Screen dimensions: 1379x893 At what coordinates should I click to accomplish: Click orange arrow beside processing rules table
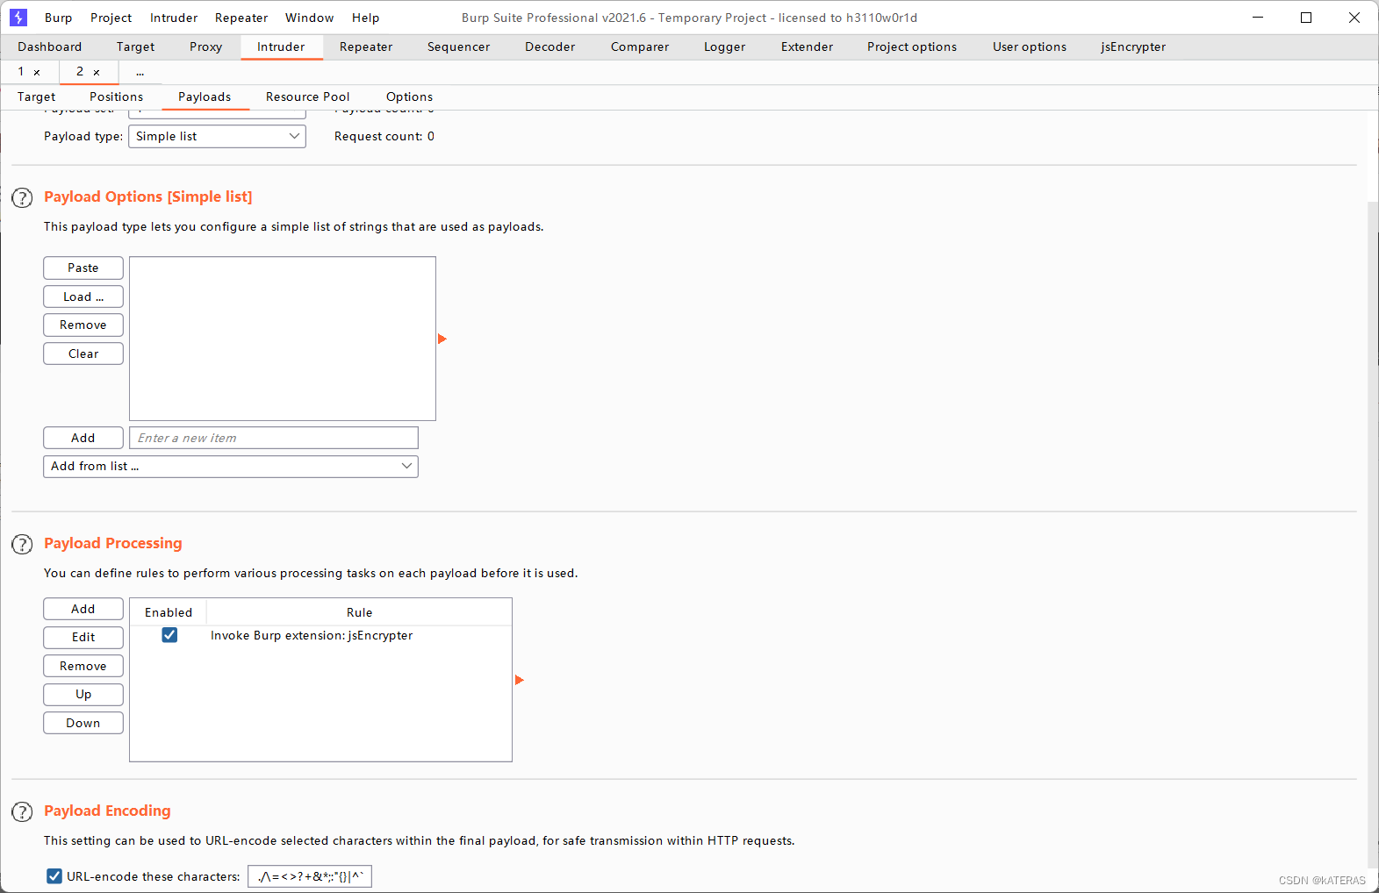point(519,680)
